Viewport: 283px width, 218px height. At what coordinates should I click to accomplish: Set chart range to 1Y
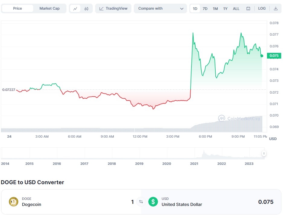(225, 8)
